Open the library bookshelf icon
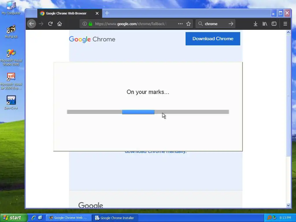296x222 pixels. coord(265,24)
